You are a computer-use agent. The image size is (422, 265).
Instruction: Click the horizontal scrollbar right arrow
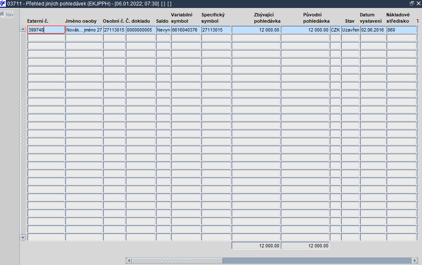click(415, 260)
